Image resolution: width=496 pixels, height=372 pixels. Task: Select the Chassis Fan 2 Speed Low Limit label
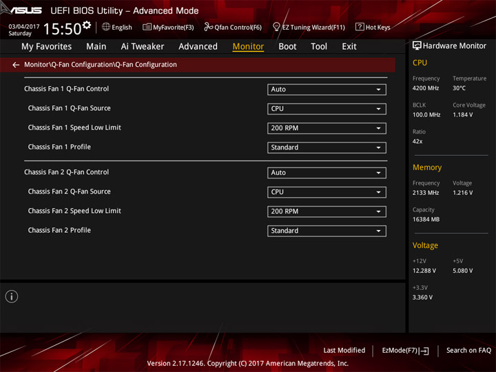[74, 211]
